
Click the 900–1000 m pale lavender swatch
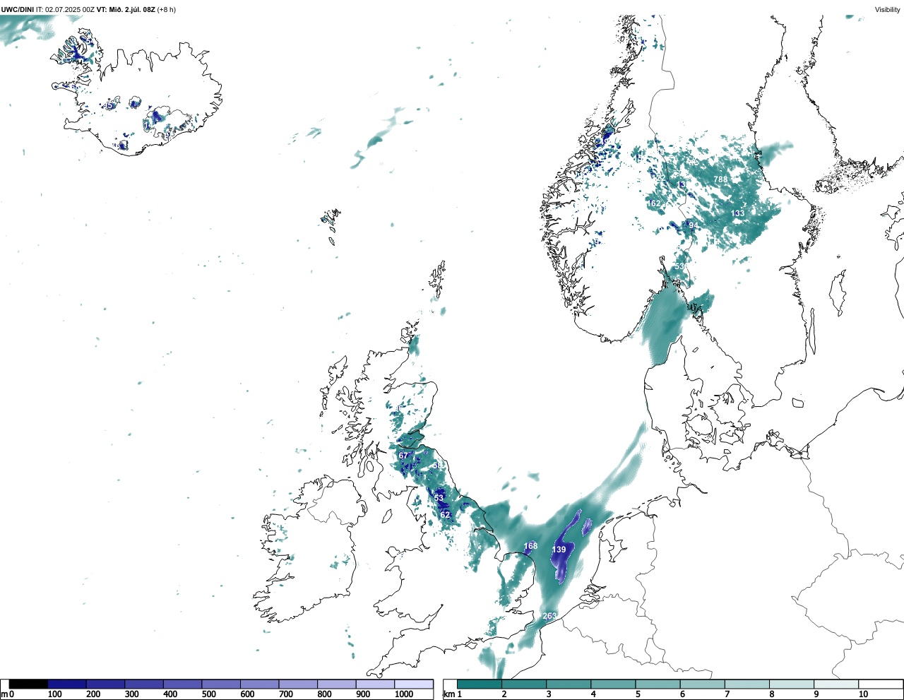click(375, 684)
